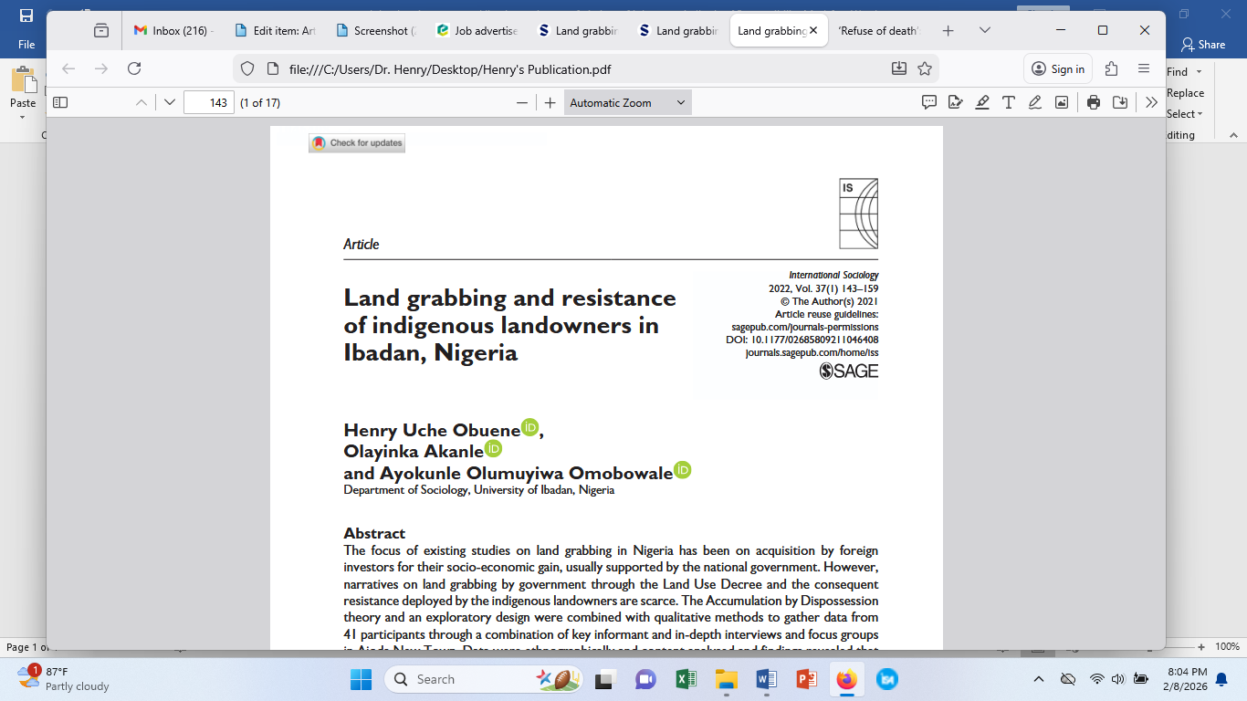This screenshot has height=701, width=1247.
Task: Choose the add text tool
Action: pos(1009,103)
